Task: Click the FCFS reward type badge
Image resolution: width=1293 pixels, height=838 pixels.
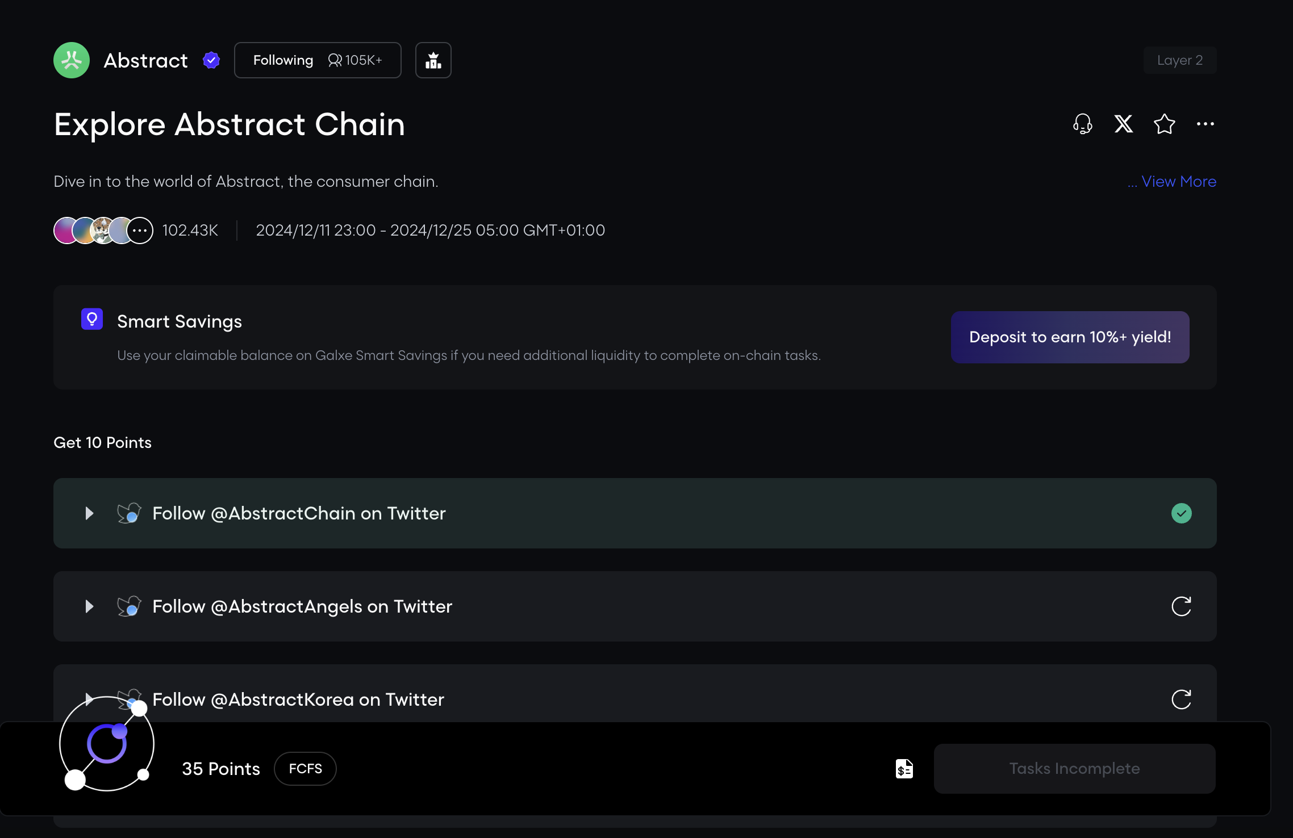Action: tap(305, 769)
